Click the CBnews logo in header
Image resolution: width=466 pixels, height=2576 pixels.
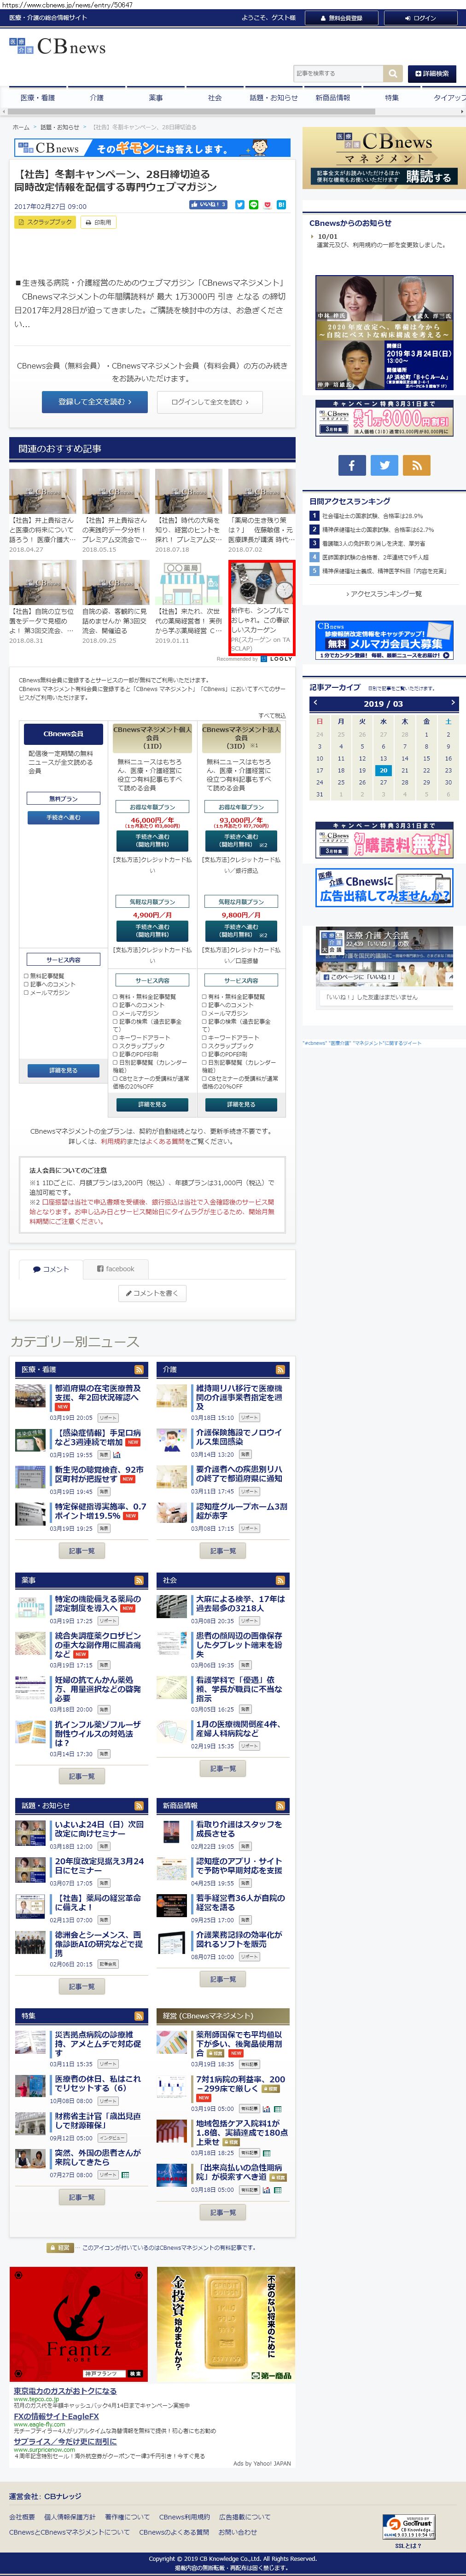pos(57,47)
